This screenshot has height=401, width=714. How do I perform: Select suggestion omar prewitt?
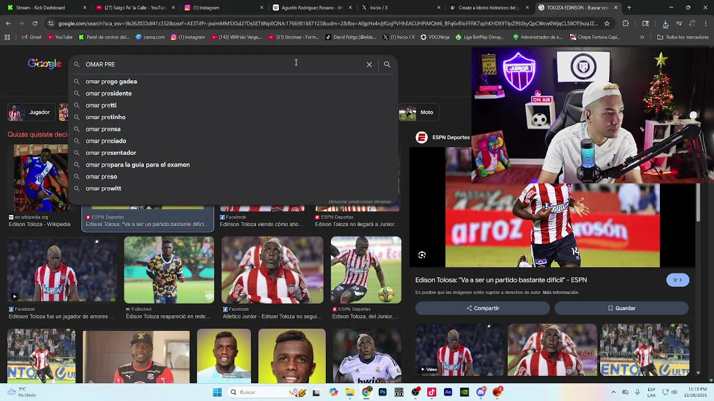pyautogui.click(x=233, y=188)
